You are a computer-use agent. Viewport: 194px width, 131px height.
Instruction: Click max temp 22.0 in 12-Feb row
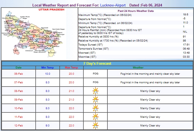tap(72, 126)
